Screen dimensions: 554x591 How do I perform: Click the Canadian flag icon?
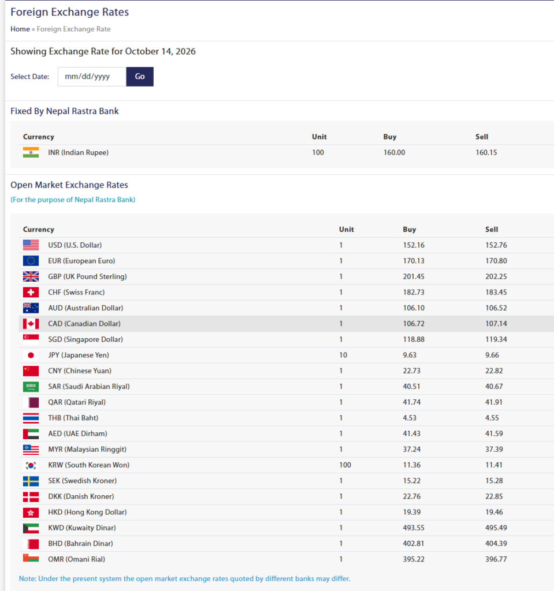point(31,324)
